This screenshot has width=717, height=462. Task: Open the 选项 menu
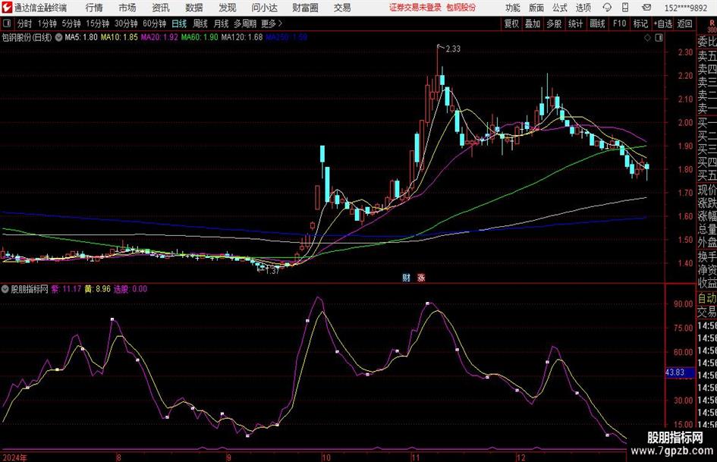click(x=583, y=8)
